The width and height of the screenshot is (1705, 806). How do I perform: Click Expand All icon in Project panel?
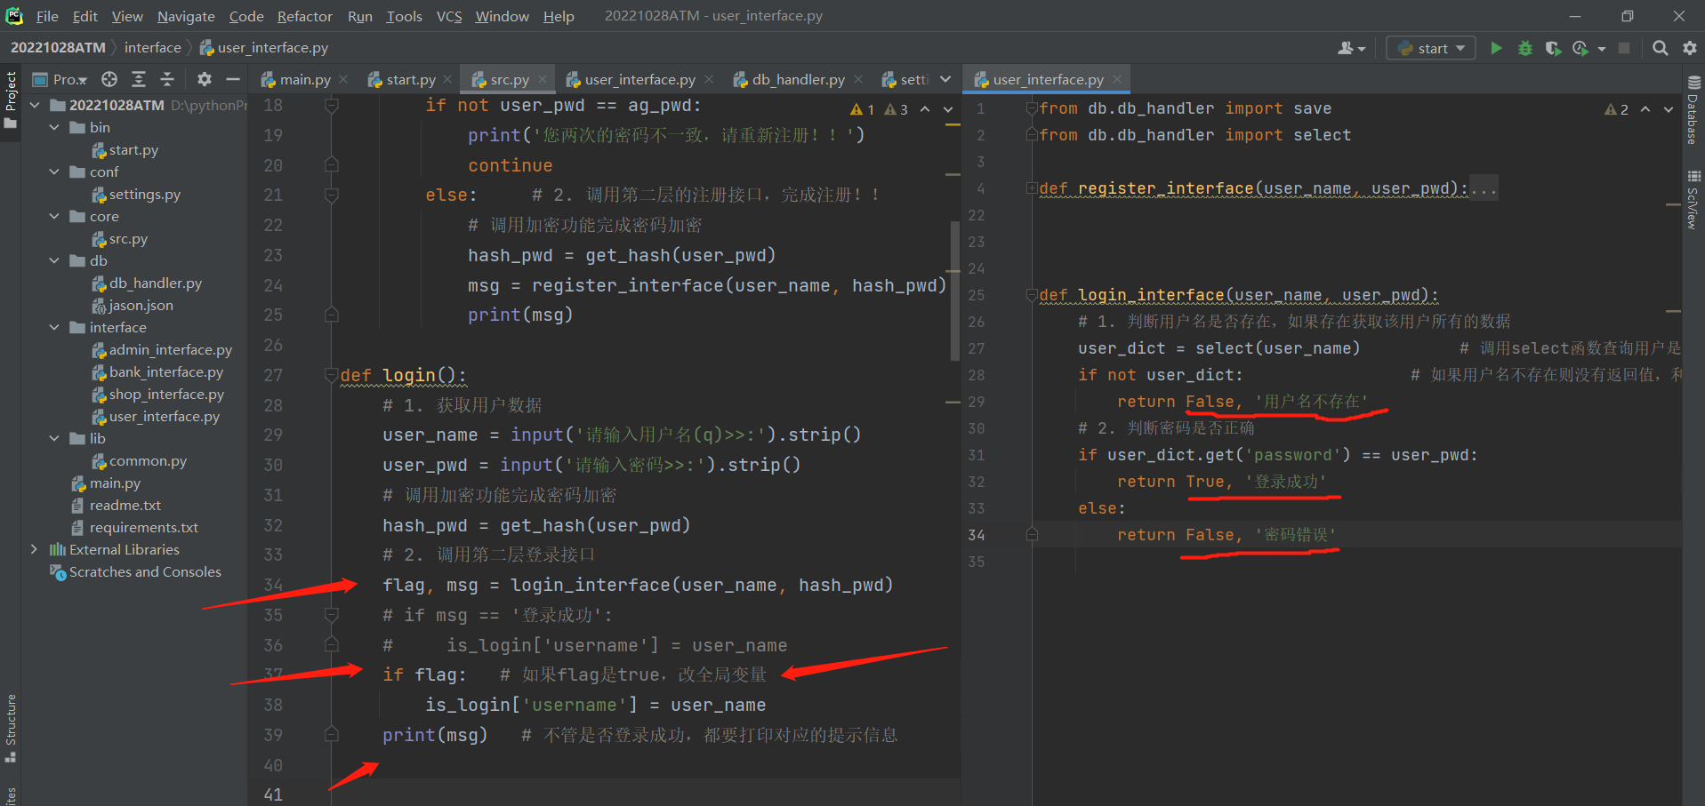[x=138, y=79]
